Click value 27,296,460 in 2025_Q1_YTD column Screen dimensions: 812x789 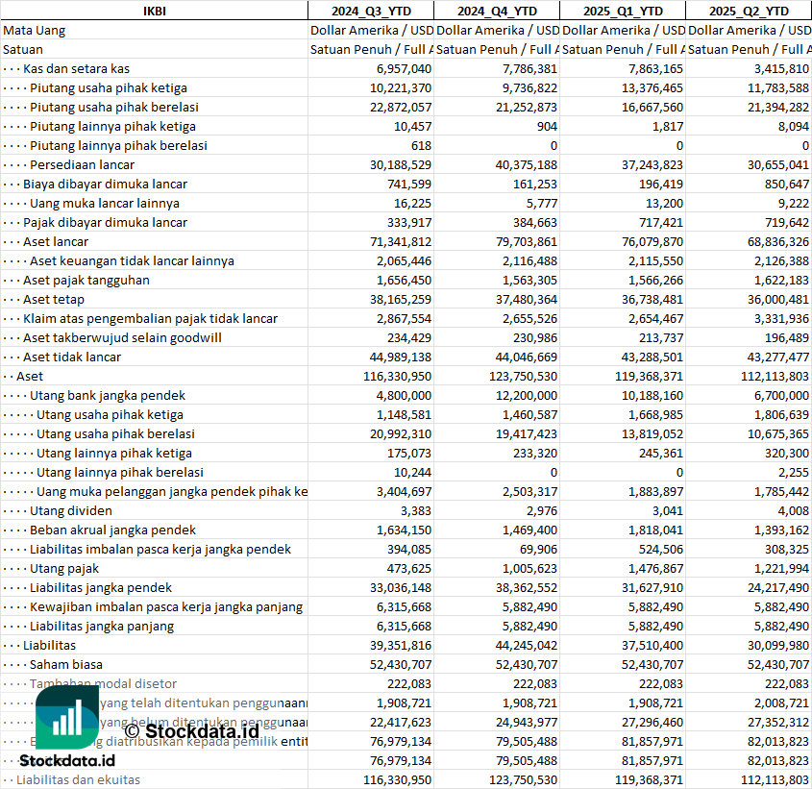click(652, 722)
